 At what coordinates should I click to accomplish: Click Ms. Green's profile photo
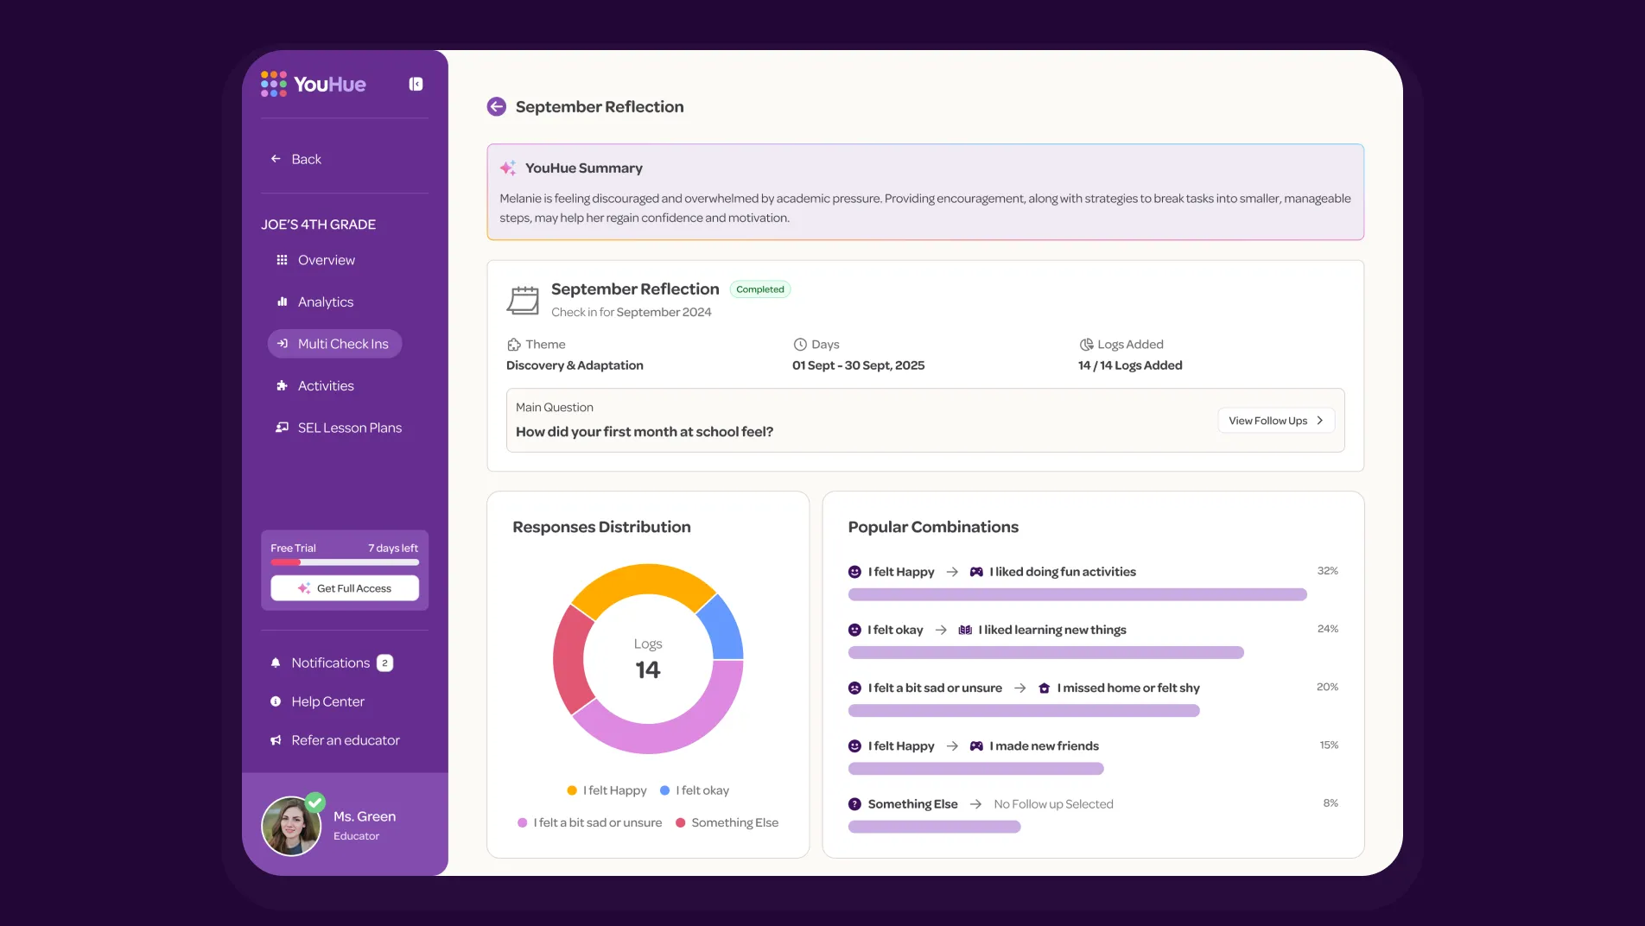292,826
